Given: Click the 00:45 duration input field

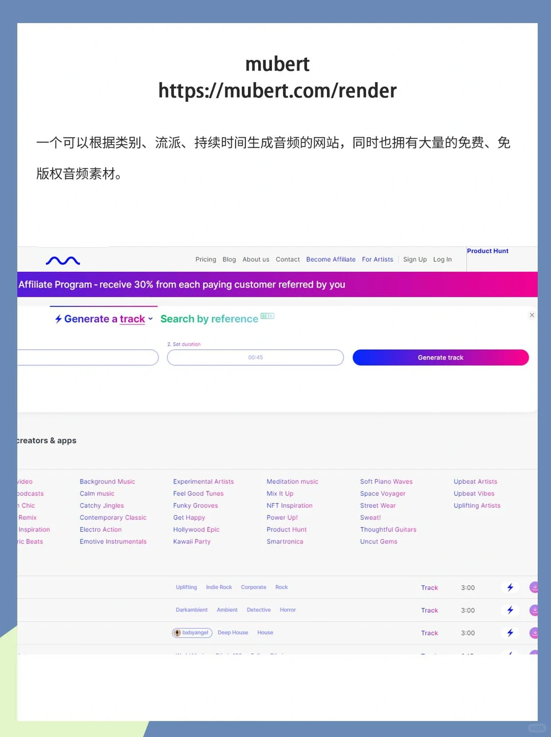Looking at the screenshot, I should click(255, 358).
